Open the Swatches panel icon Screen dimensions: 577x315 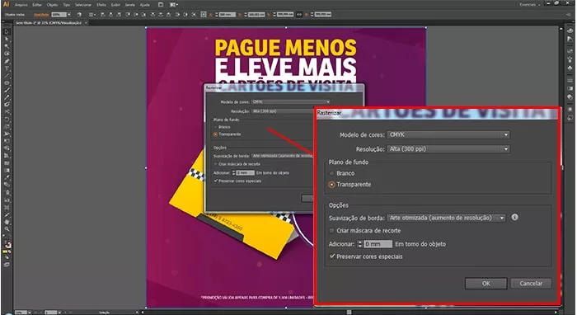tap(570, 51)
